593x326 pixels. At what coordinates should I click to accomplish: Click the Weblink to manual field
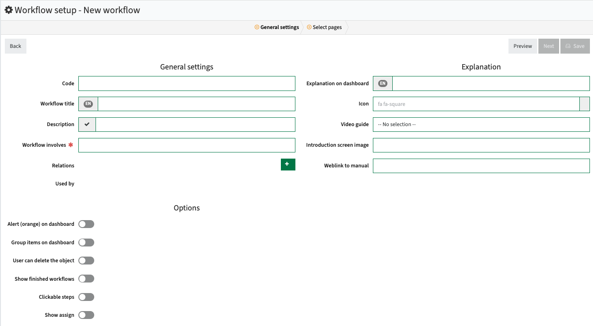point(481,166)
